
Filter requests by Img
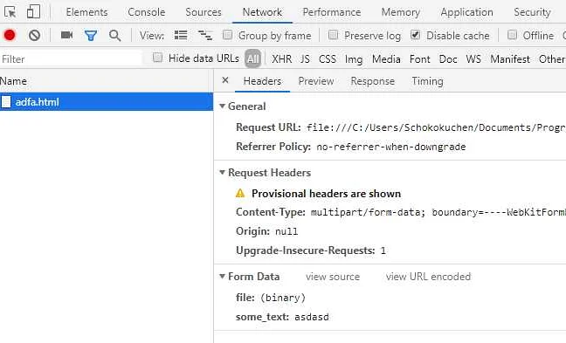354,58
